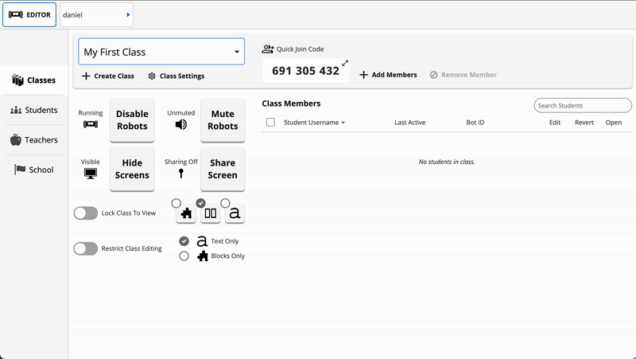Click the Class Settings gear icon
This screenshot has height=359, width=636.
click(152, 76)
